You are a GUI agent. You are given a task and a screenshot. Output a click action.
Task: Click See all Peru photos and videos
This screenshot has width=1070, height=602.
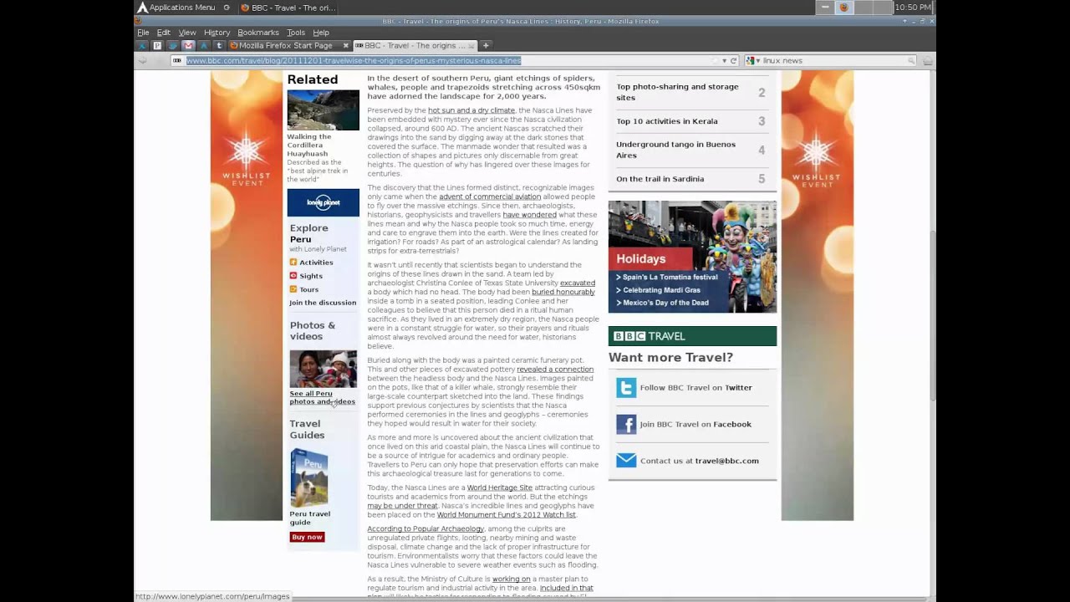point(323,397)
